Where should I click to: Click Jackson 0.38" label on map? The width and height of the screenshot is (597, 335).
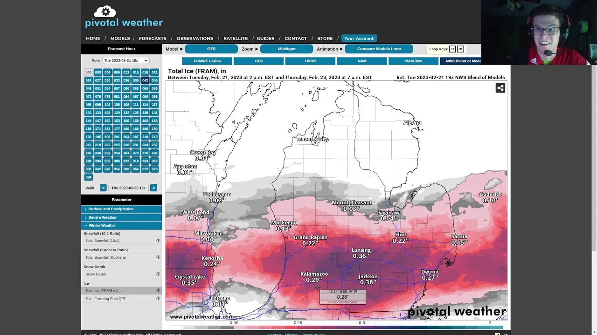click(368, 279)
